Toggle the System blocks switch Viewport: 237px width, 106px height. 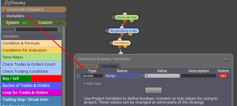24,23
